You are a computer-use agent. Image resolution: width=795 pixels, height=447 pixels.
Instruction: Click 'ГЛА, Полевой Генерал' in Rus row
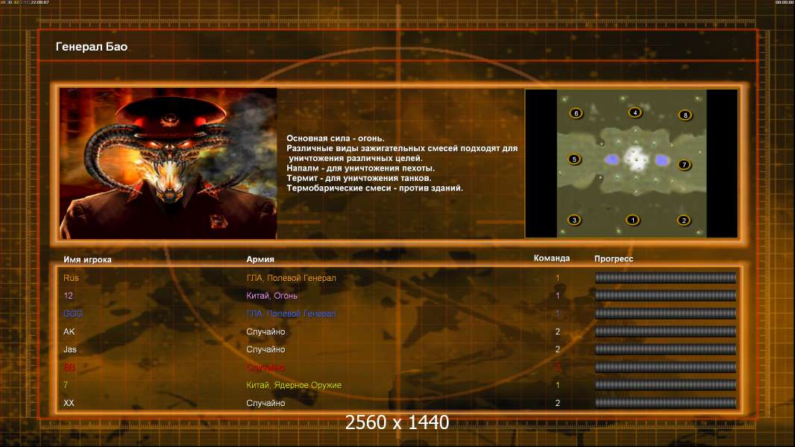pos(291,278)
